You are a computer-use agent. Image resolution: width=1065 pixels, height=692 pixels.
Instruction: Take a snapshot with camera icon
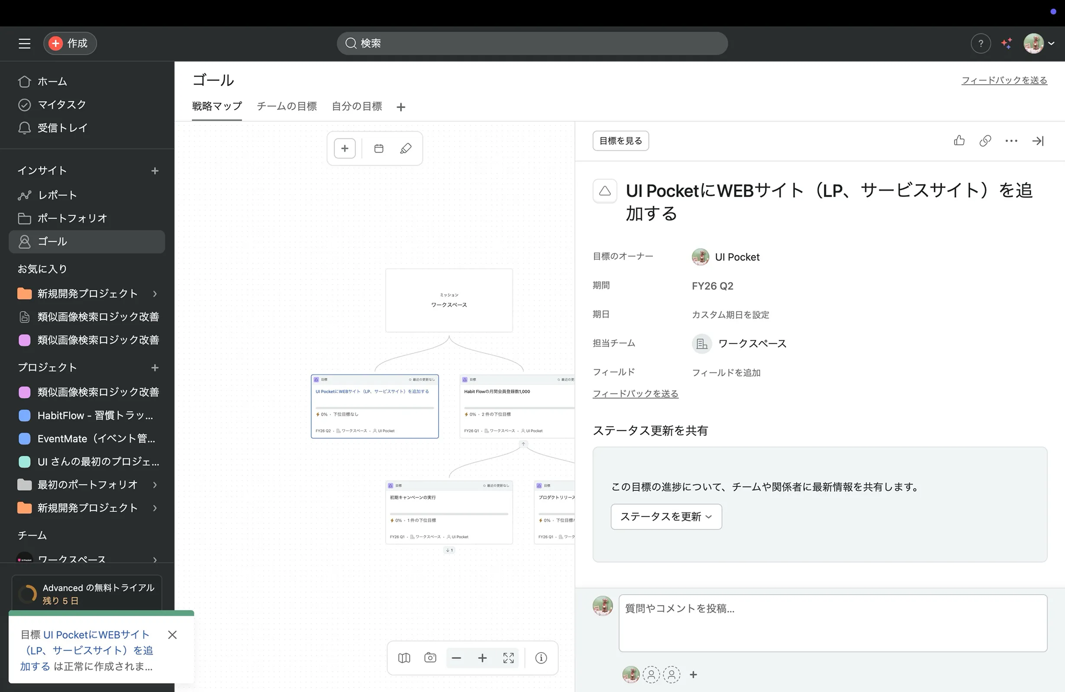tap(430, 658)
